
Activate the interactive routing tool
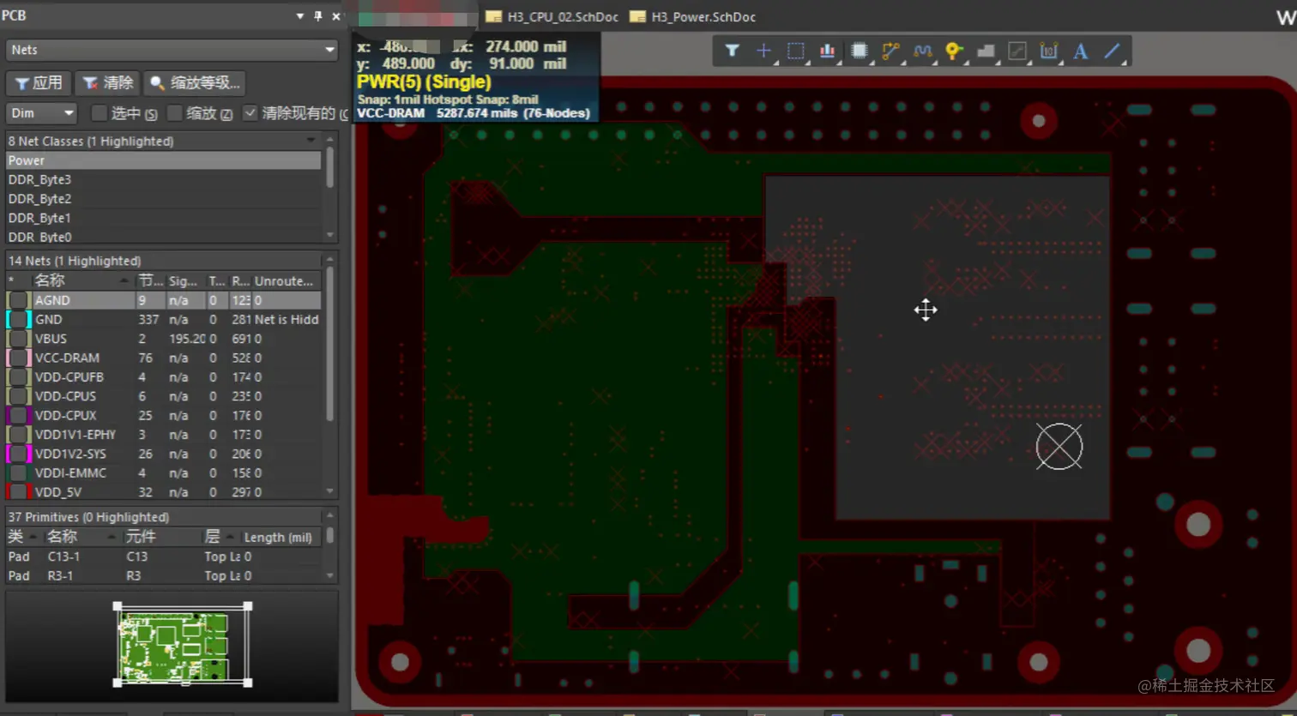[890, 51]
